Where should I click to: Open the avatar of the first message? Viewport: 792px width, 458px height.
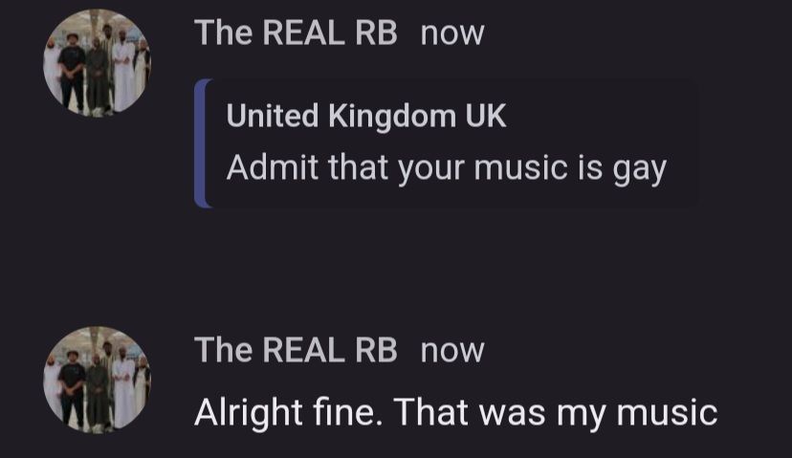(97, 63)
